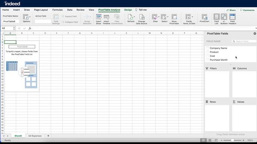Check the Company Name field
This screenshot has width=257, height=144.
208,48
